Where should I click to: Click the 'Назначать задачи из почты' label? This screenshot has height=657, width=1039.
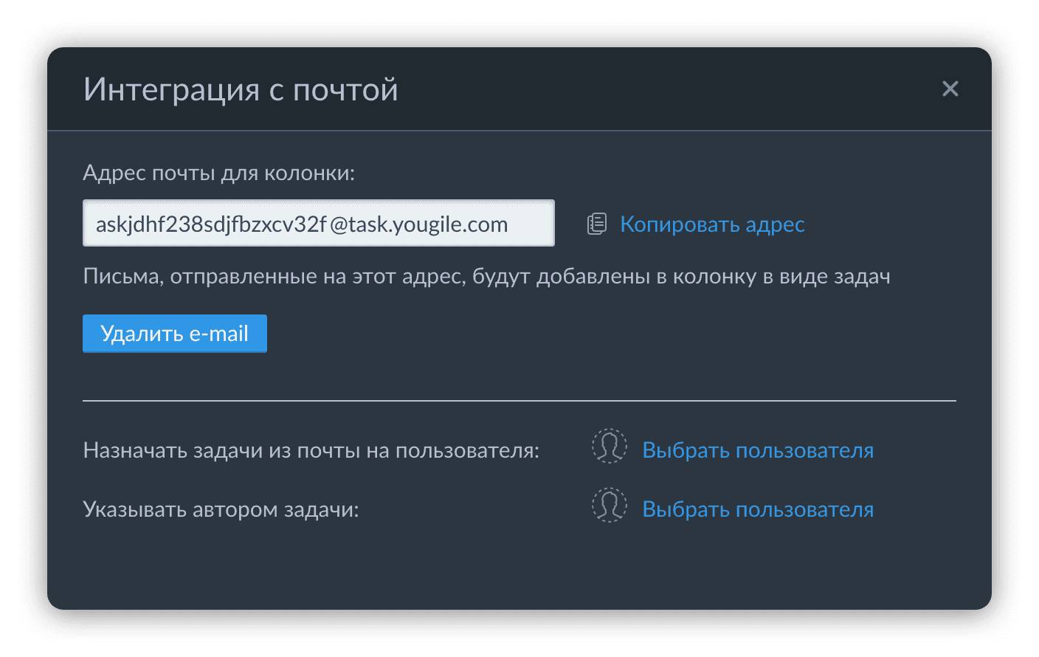click(x=311, y=450)
